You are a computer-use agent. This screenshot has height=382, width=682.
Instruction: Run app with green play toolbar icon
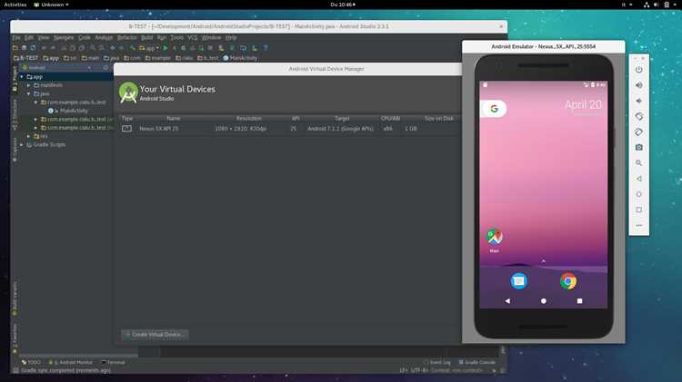(165, 48)
